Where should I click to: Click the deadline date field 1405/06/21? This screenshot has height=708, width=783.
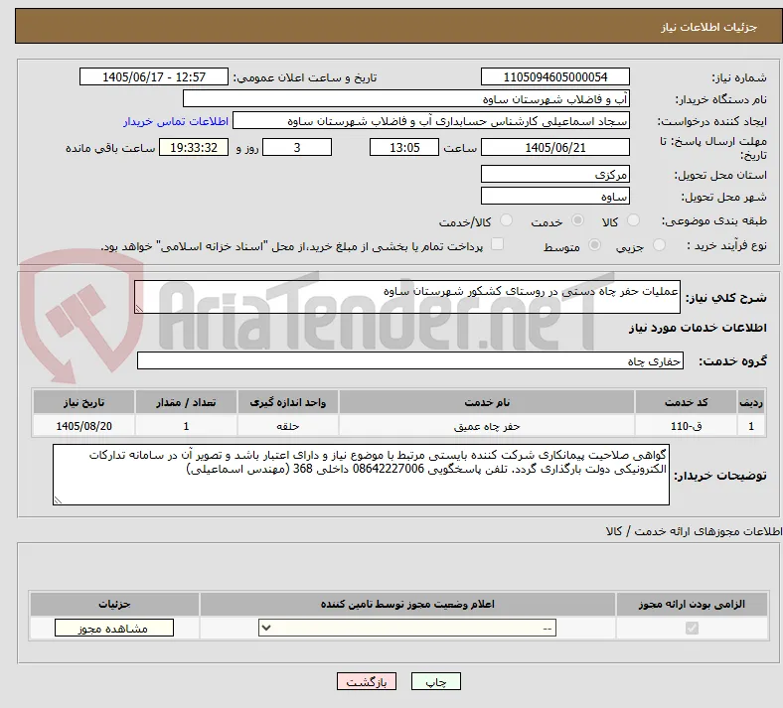coord(554,147)
